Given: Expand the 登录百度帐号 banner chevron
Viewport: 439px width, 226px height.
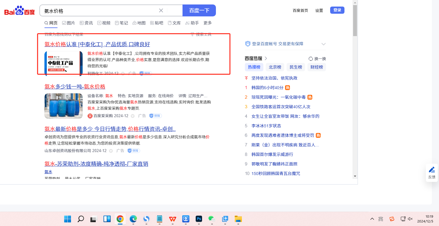Looking at the screenshot, I should click(323, 44).
